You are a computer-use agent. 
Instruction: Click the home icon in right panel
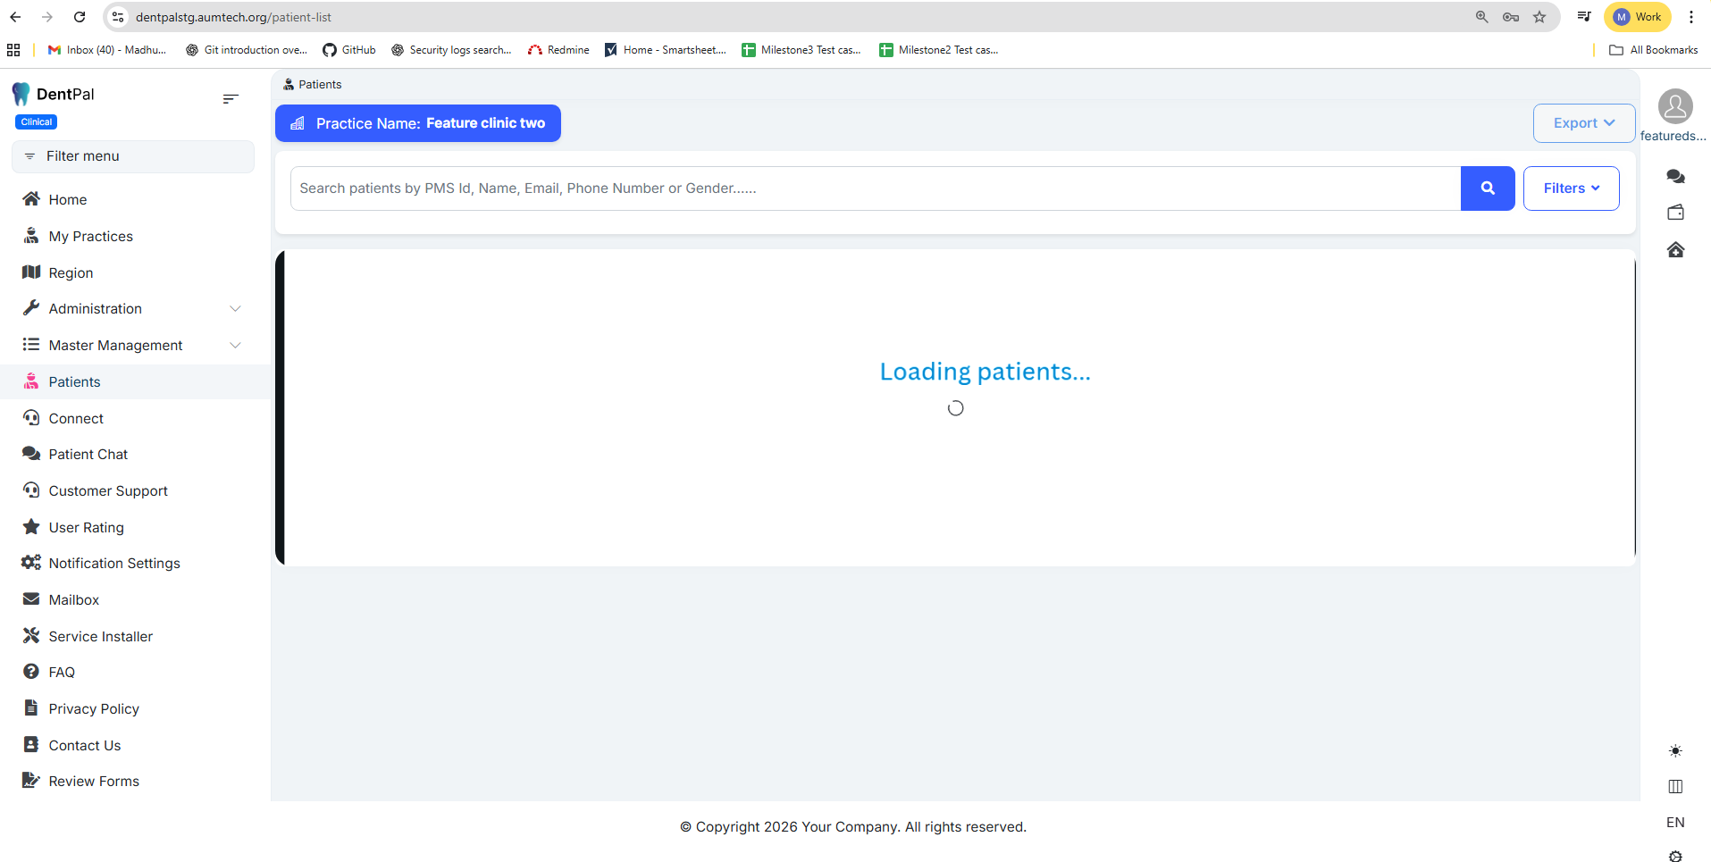(1675, 250)
